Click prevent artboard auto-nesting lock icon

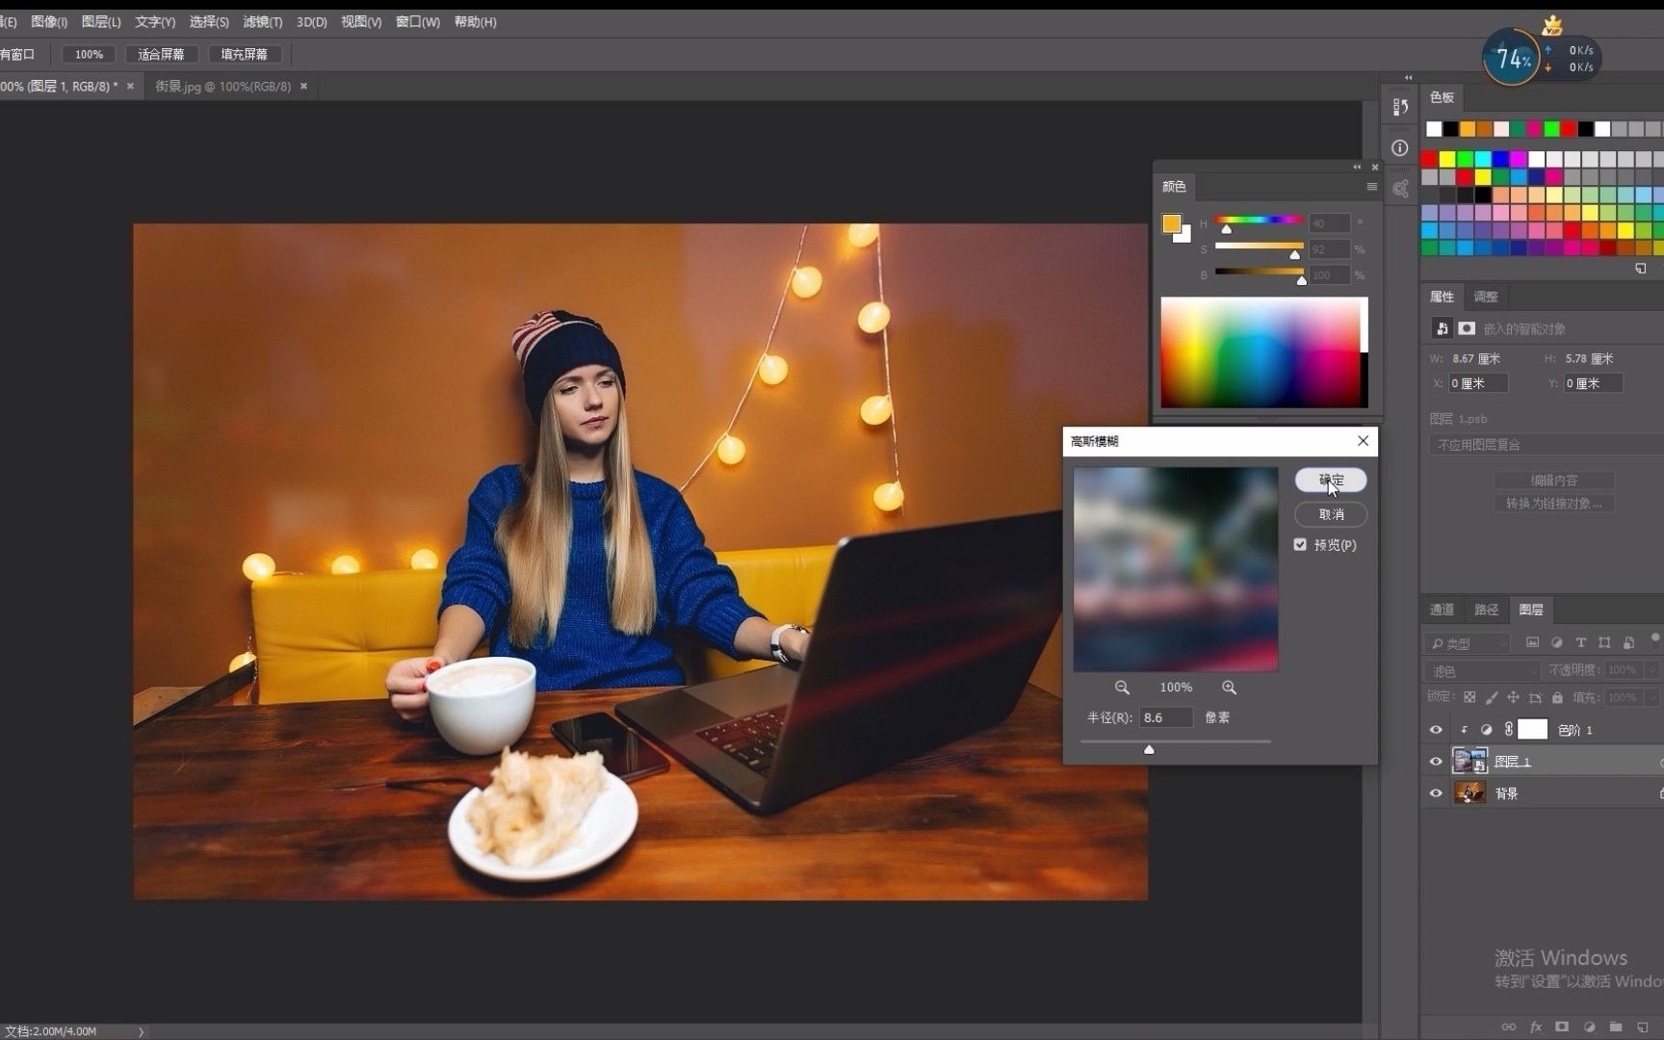1535,697
